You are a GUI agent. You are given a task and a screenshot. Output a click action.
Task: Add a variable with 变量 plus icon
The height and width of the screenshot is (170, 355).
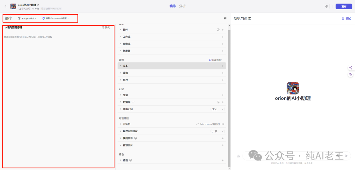[x=223, y=95]
